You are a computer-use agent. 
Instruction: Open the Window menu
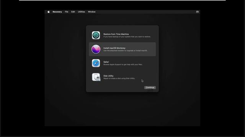click(x=91, y=12)
